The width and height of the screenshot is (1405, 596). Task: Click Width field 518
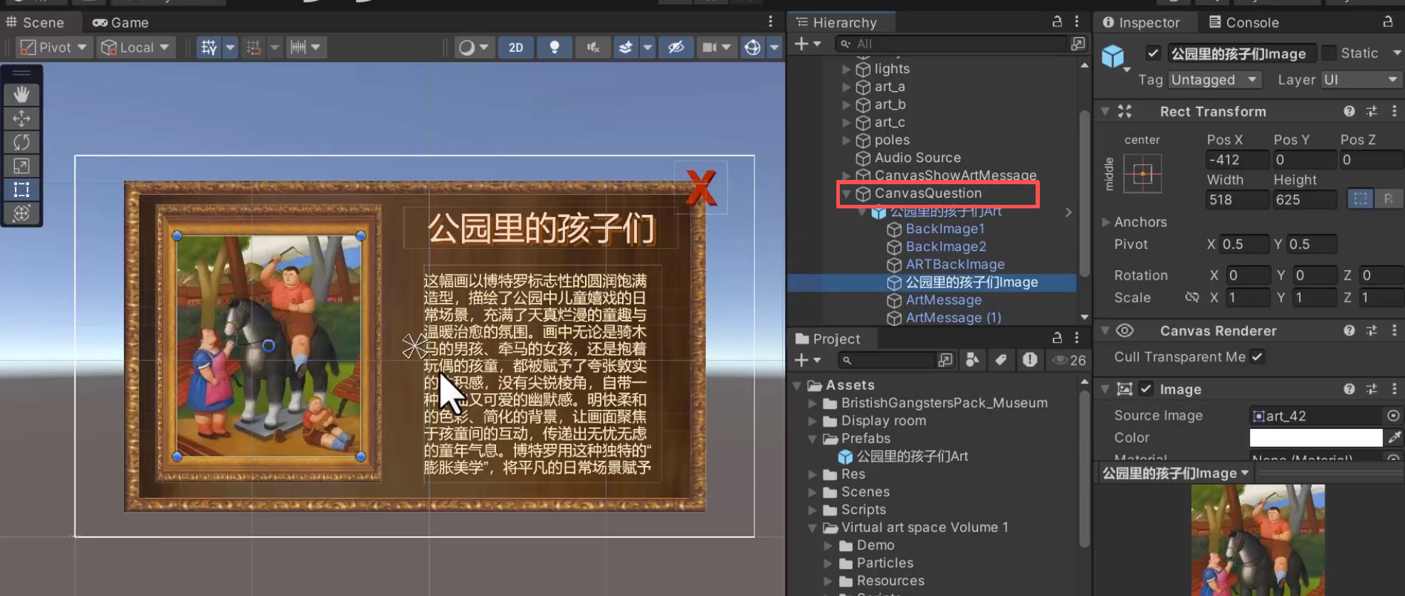click(x=1236, y=200)
